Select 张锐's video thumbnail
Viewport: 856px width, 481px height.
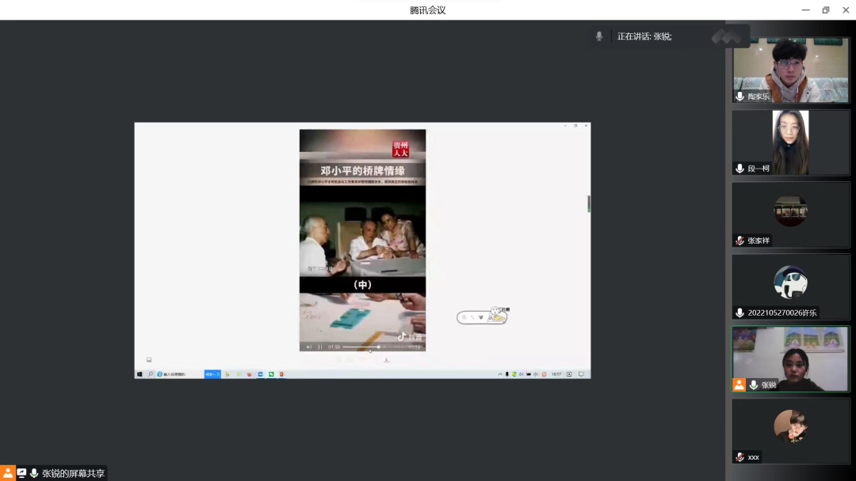[790, 359]
